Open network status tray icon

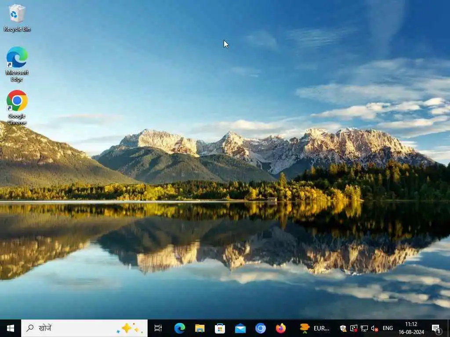point(364,328)
